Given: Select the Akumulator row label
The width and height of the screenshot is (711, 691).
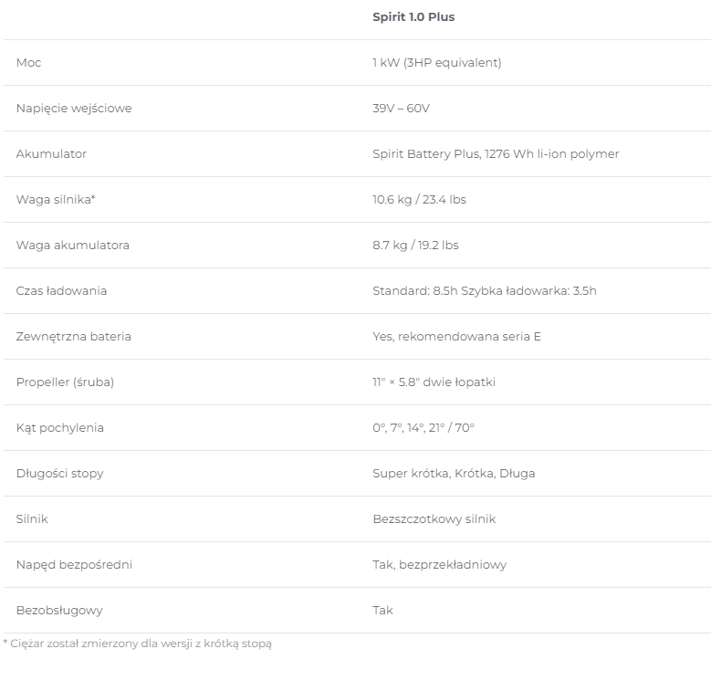Looking at the screenshot, I should click(51, 154).
